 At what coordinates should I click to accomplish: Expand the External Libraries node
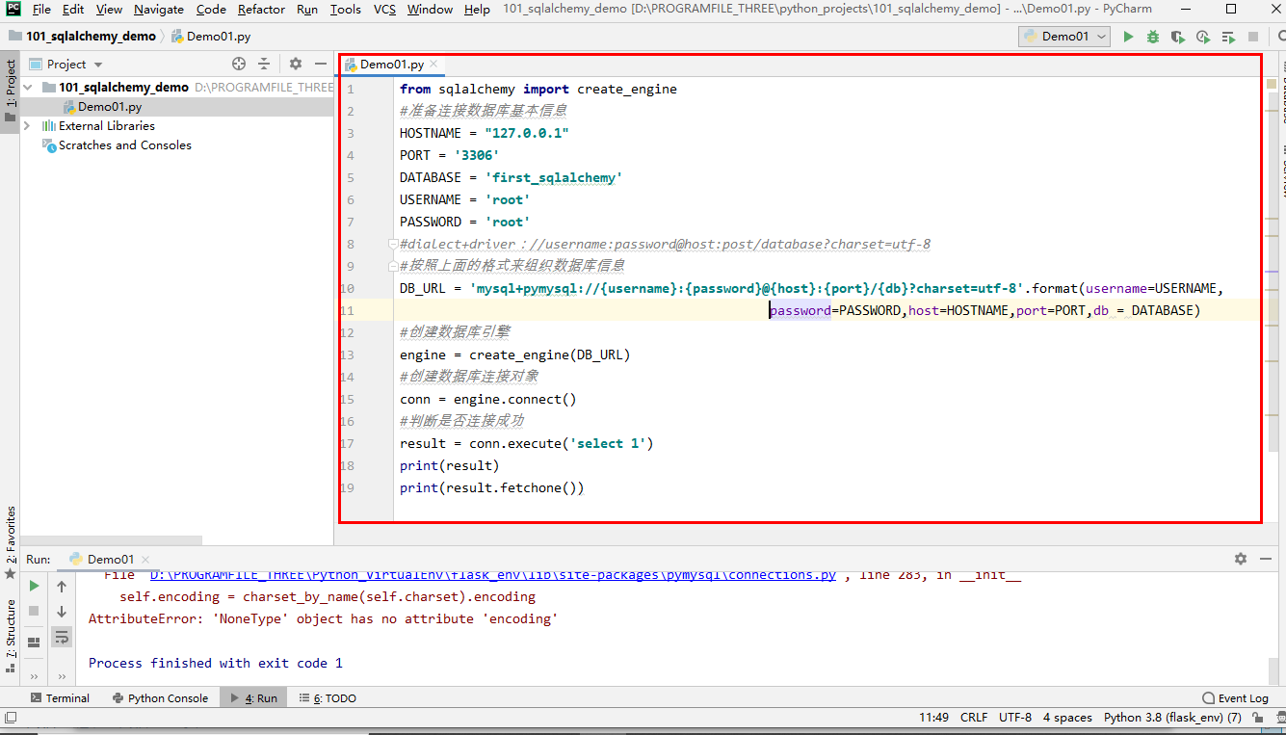[27, 125]
